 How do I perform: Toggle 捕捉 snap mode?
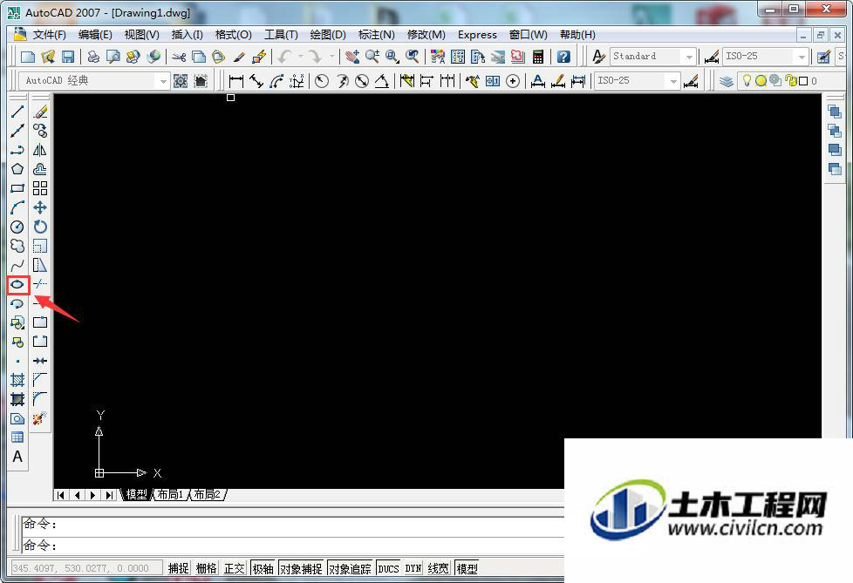[179, 568]
